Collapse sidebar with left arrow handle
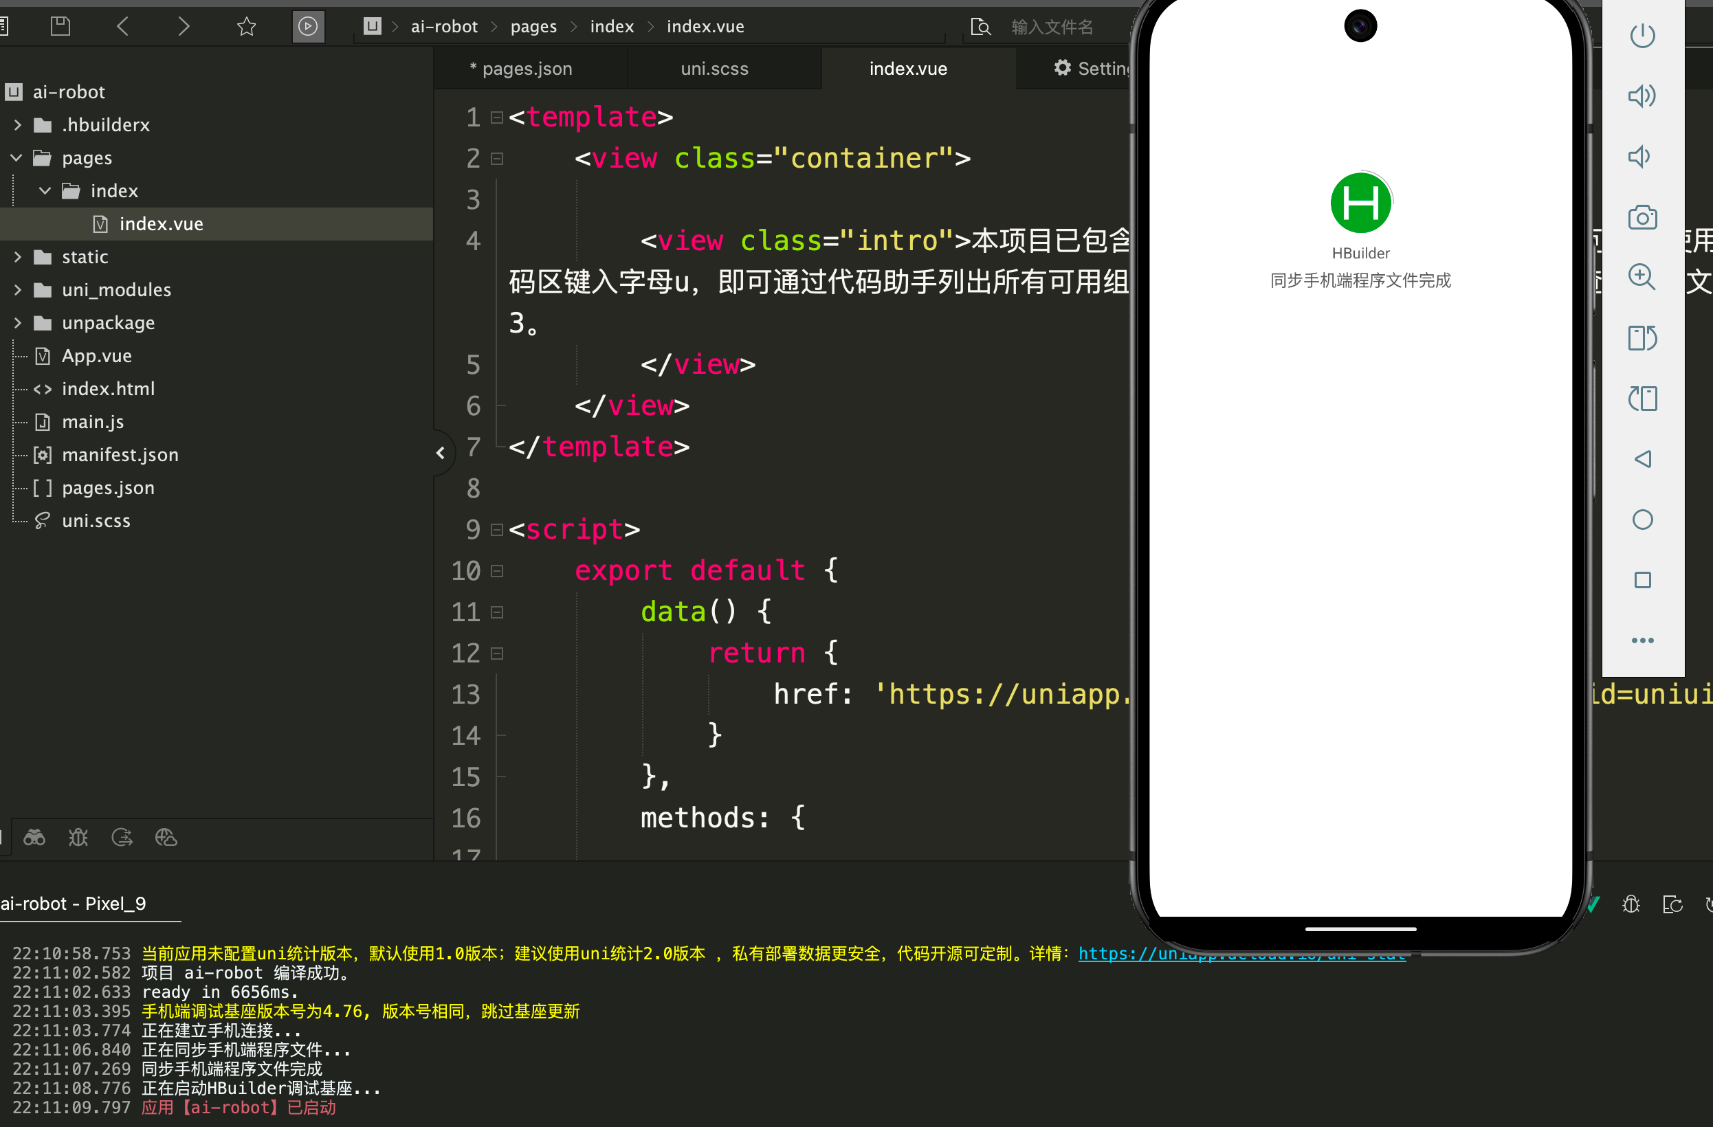Screen dimensions: 1713x1127 tap(441, 453)
